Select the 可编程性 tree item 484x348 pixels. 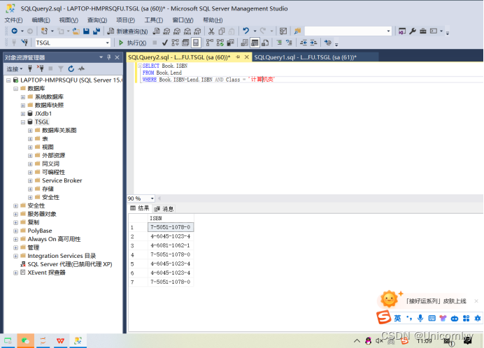coord(53,172)
